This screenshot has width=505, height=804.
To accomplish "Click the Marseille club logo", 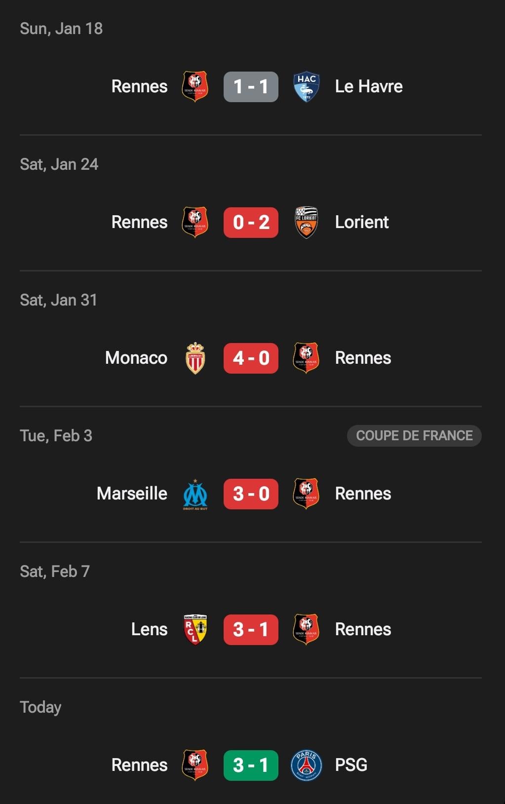I will pyautogui.click(x=195, y=494).
